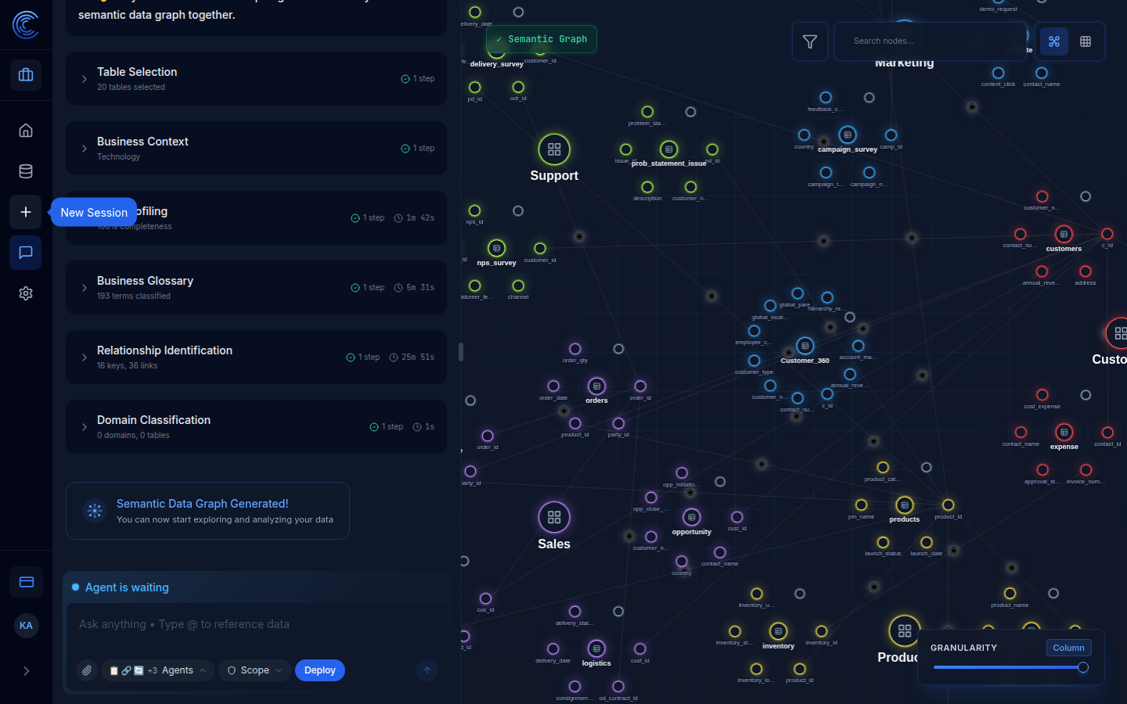Select the nps_survey table node
This screenshot has width=1127, height=704.
[496, 248]
